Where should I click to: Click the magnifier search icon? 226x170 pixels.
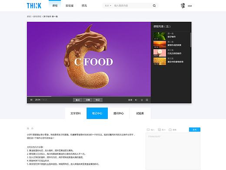(x=154, y=6)
